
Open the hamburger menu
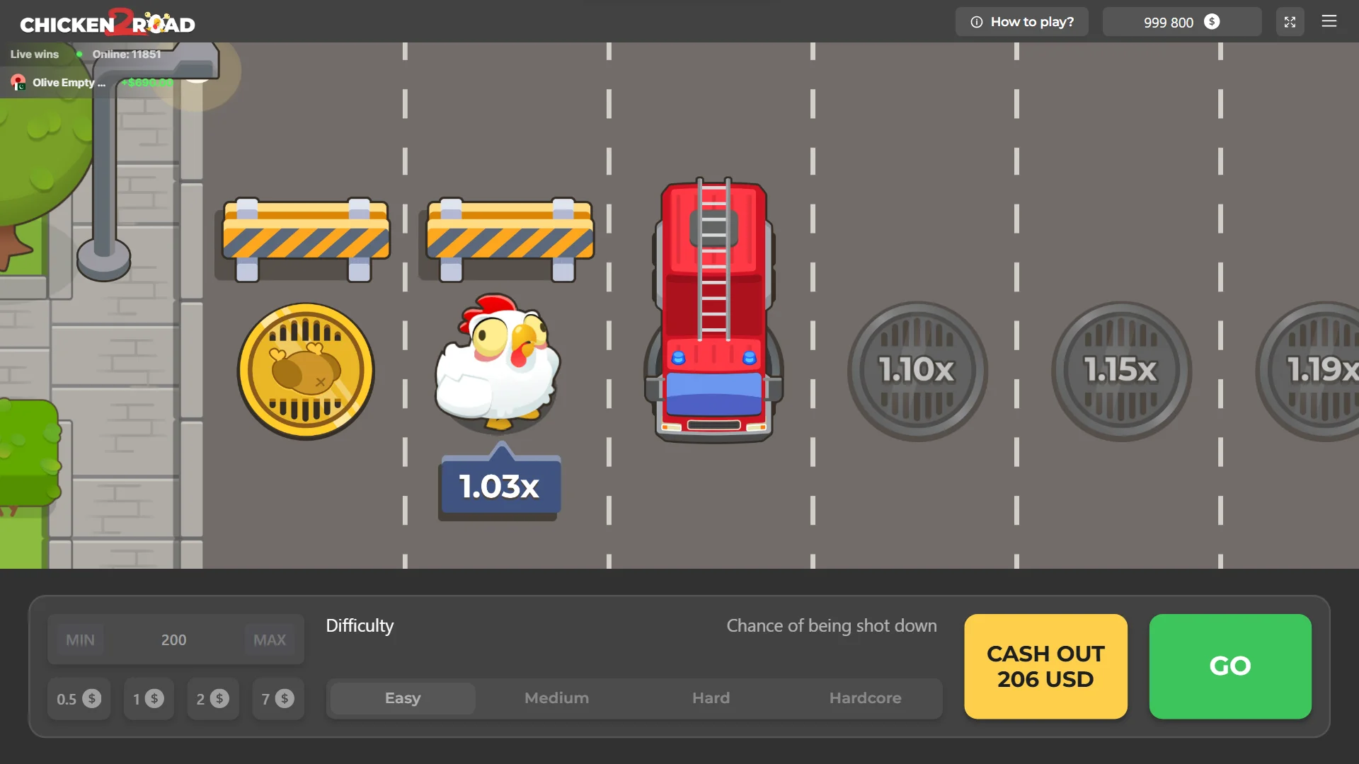tap(1329, 21)
